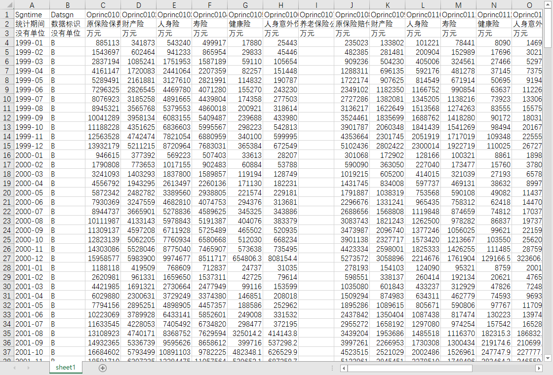Select column G header
The width and height of the screenshot is (553, 375).
tap(245, 5)
